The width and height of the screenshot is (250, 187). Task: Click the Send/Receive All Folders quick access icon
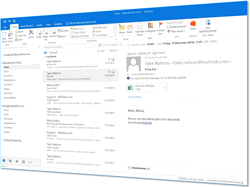tap(14, 21)
